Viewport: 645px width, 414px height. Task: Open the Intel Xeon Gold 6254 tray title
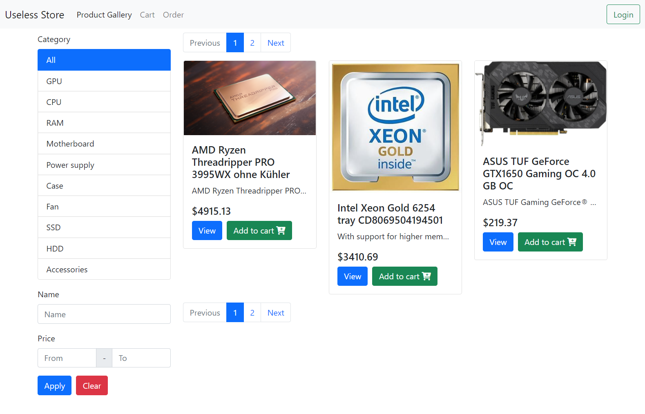pyautogui.click(x=390, y=214)
